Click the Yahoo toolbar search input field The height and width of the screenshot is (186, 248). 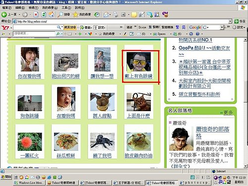35,27
